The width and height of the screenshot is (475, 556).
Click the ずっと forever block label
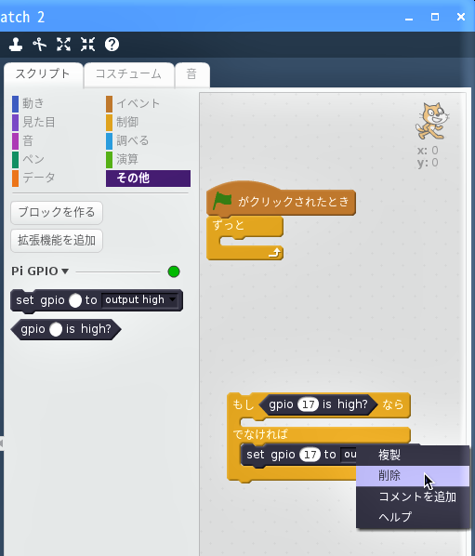[229, 225]
